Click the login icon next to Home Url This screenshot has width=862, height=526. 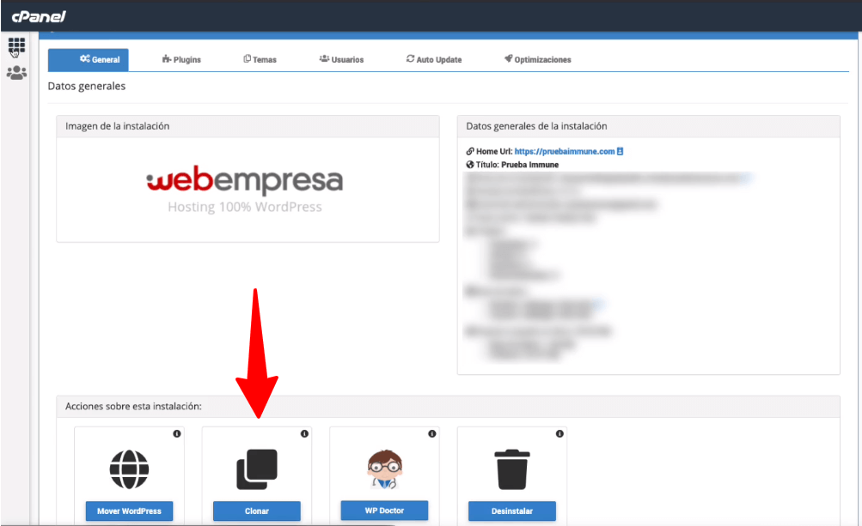[621, 152]
